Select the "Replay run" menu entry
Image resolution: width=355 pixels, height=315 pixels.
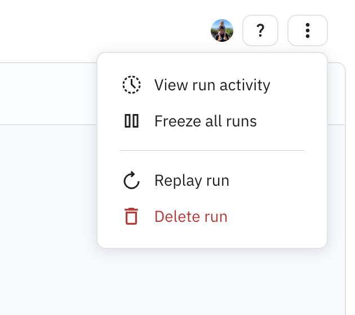(192, 181)
